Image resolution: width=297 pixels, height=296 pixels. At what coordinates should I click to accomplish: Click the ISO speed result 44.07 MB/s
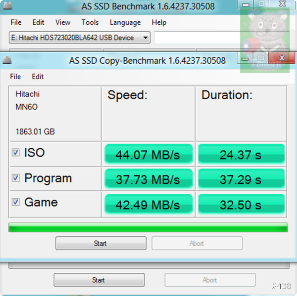tap(148, 155)
